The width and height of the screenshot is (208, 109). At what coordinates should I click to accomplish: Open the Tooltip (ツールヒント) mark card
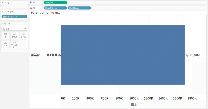click(14, 44)
